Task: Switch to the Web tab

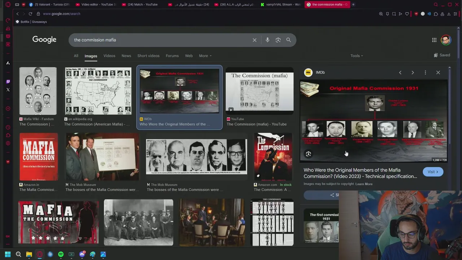Action: (189, 56)
